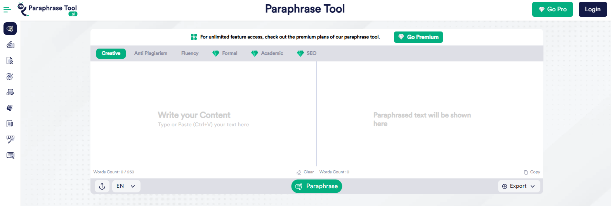Click the Login button
The width and height of the screenshot is (611, 206).
pyautogui.click(x=593, y=9)
